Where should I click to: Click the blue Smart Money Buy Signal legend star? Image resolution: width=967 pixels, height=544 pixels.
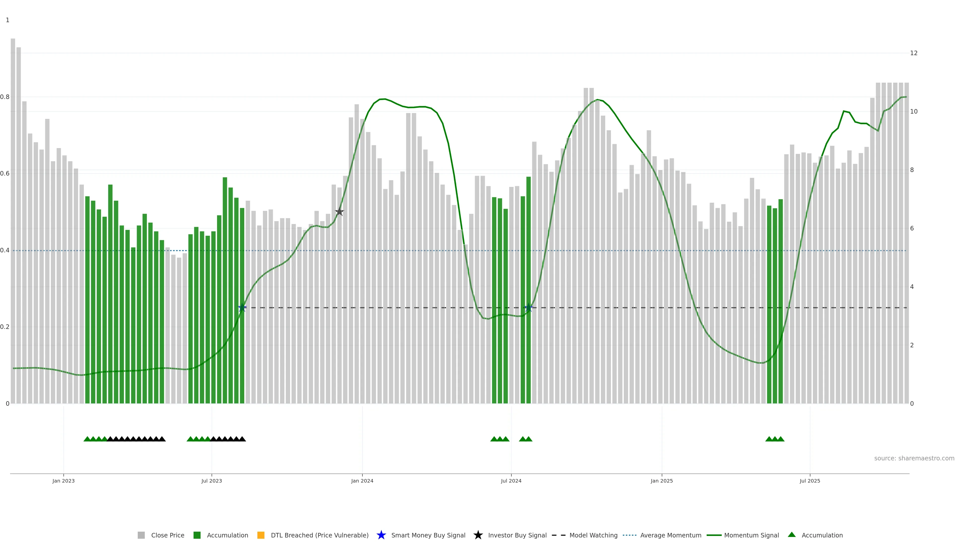tap(381, 535)
